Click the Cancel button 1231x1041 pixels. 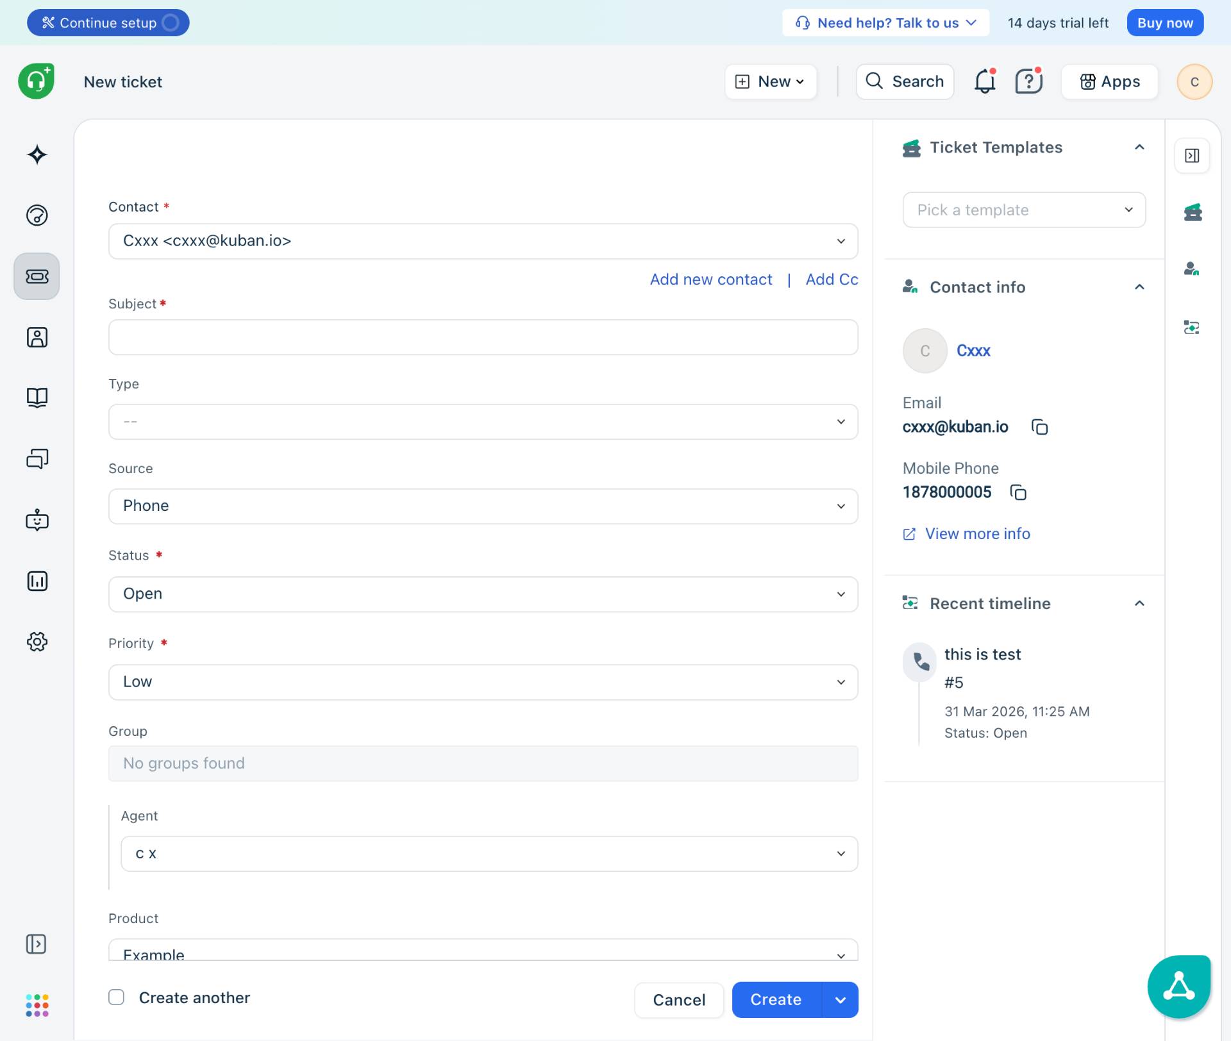tap(679, 1000)
